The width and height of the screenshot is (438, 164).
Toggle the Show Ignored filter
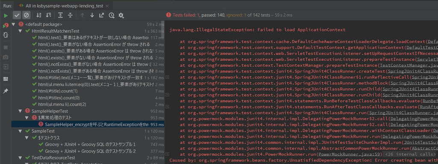26,15
